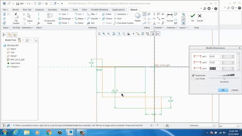Viewport: 242px width, 136px height.
Task: Click the Repaint icon in graphics toolbar
Action: 113,34
